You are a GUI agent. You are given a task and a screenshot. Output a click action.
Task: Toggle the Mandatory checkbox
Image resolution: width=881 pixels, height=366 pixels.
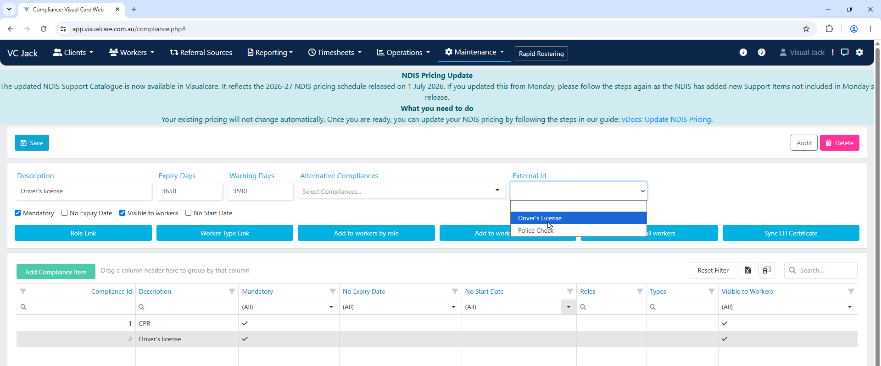tap(18, 213)
